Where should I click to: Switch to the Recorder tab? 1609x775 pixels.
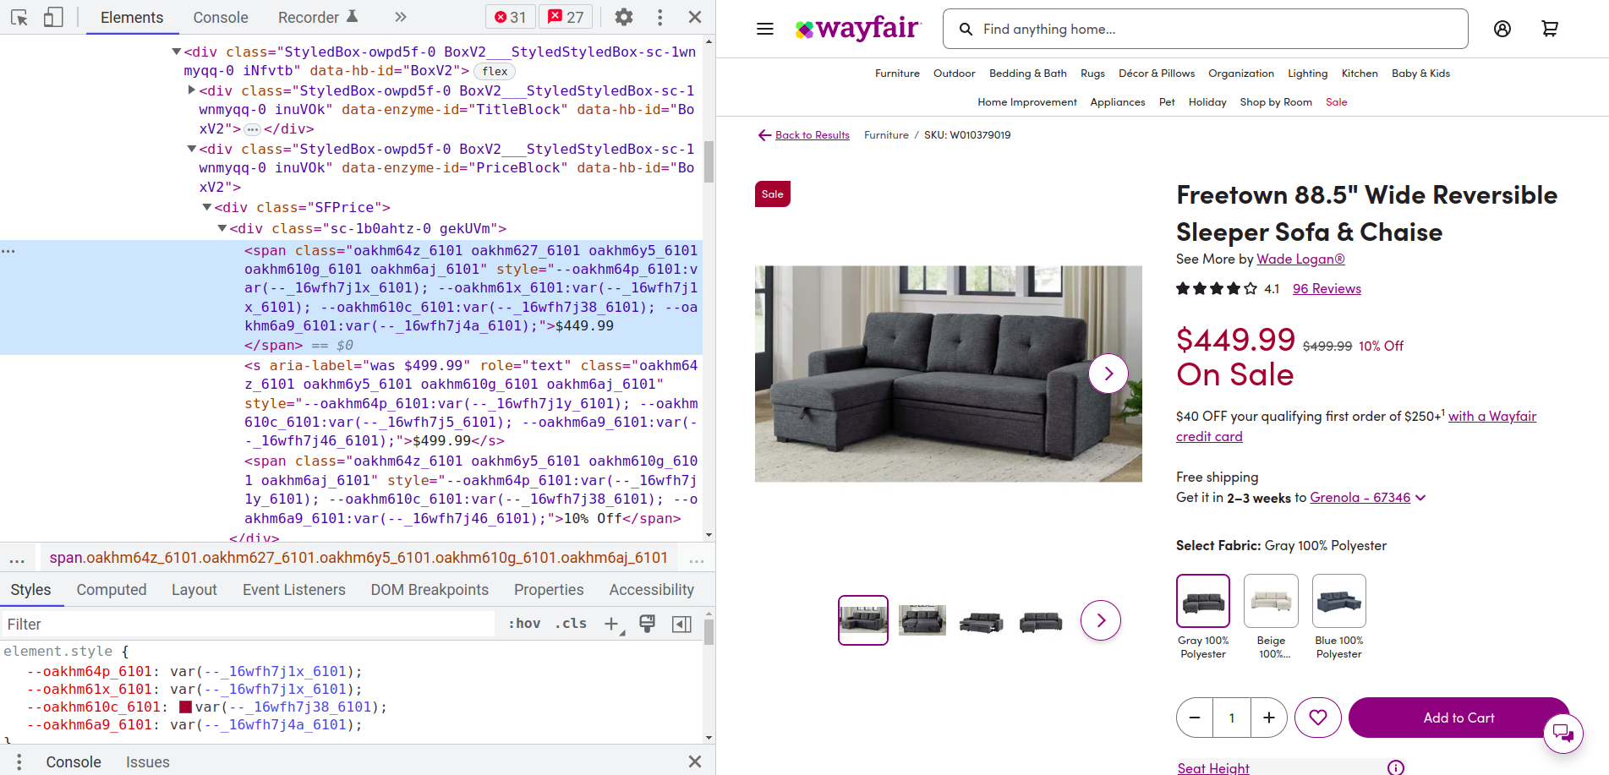coord(318,18)
